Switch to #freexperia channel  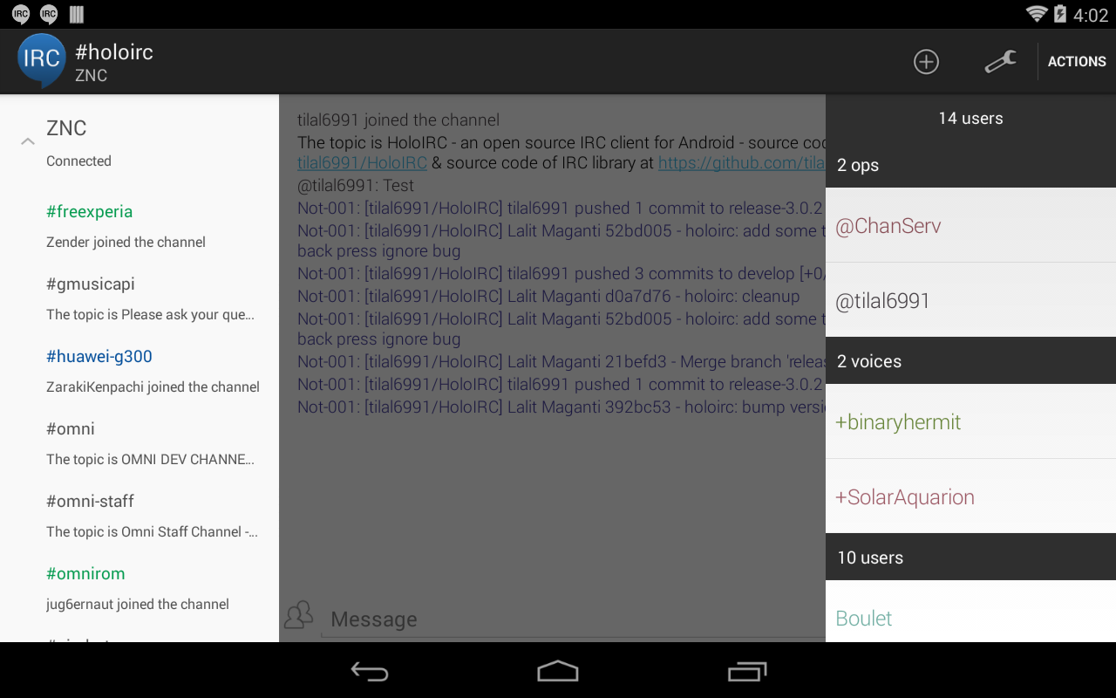pyautogui.click(x=139, y=226)
